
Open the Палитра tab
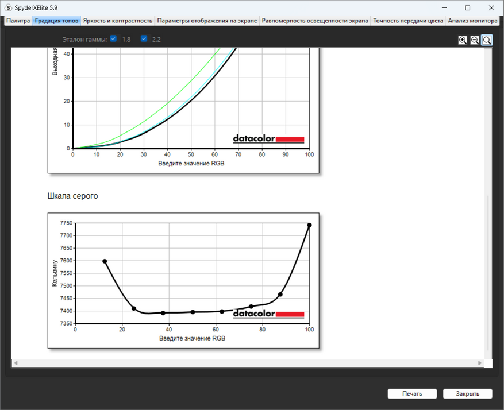[18, 21]
